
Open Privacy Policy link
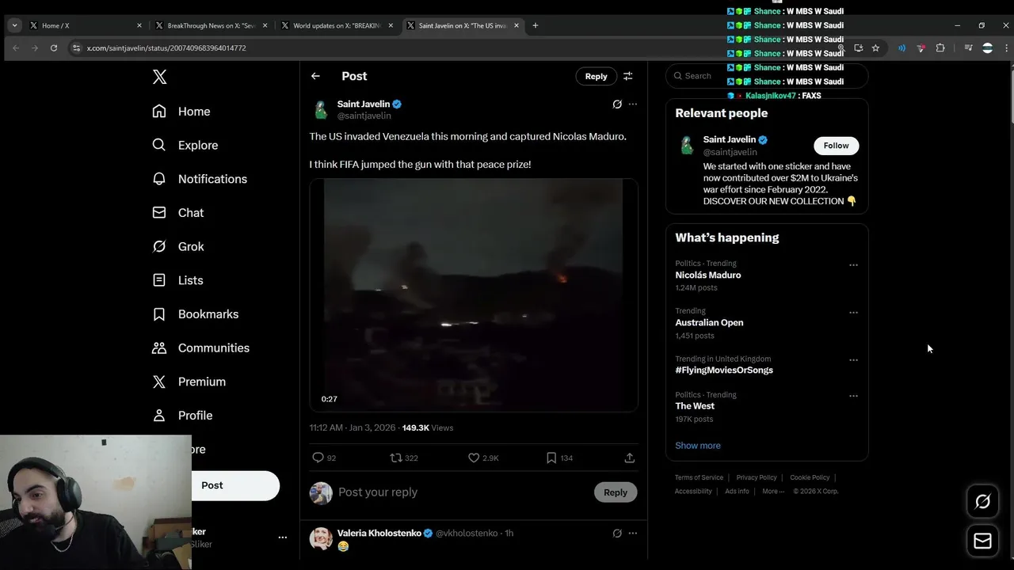[757, 477]
